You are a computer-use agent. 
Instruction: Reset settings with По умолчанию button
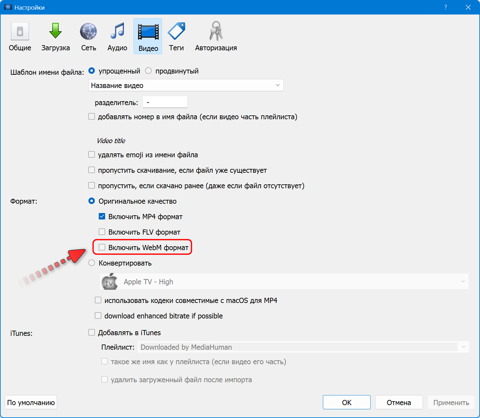pos(31,403)
